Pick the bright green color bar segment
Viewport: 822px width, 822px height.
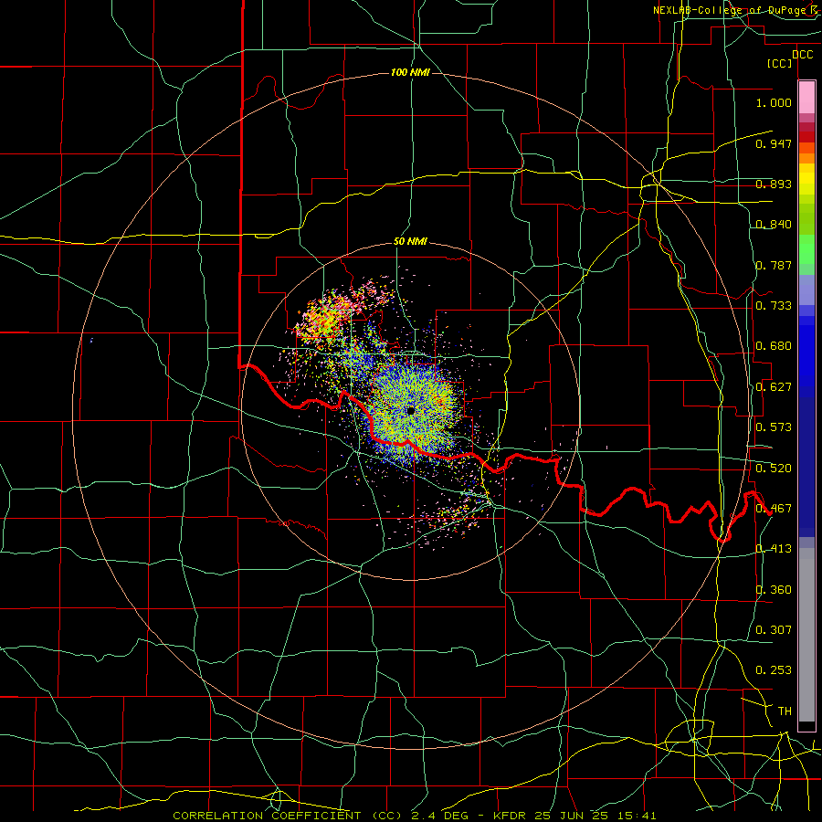(806, 249)
